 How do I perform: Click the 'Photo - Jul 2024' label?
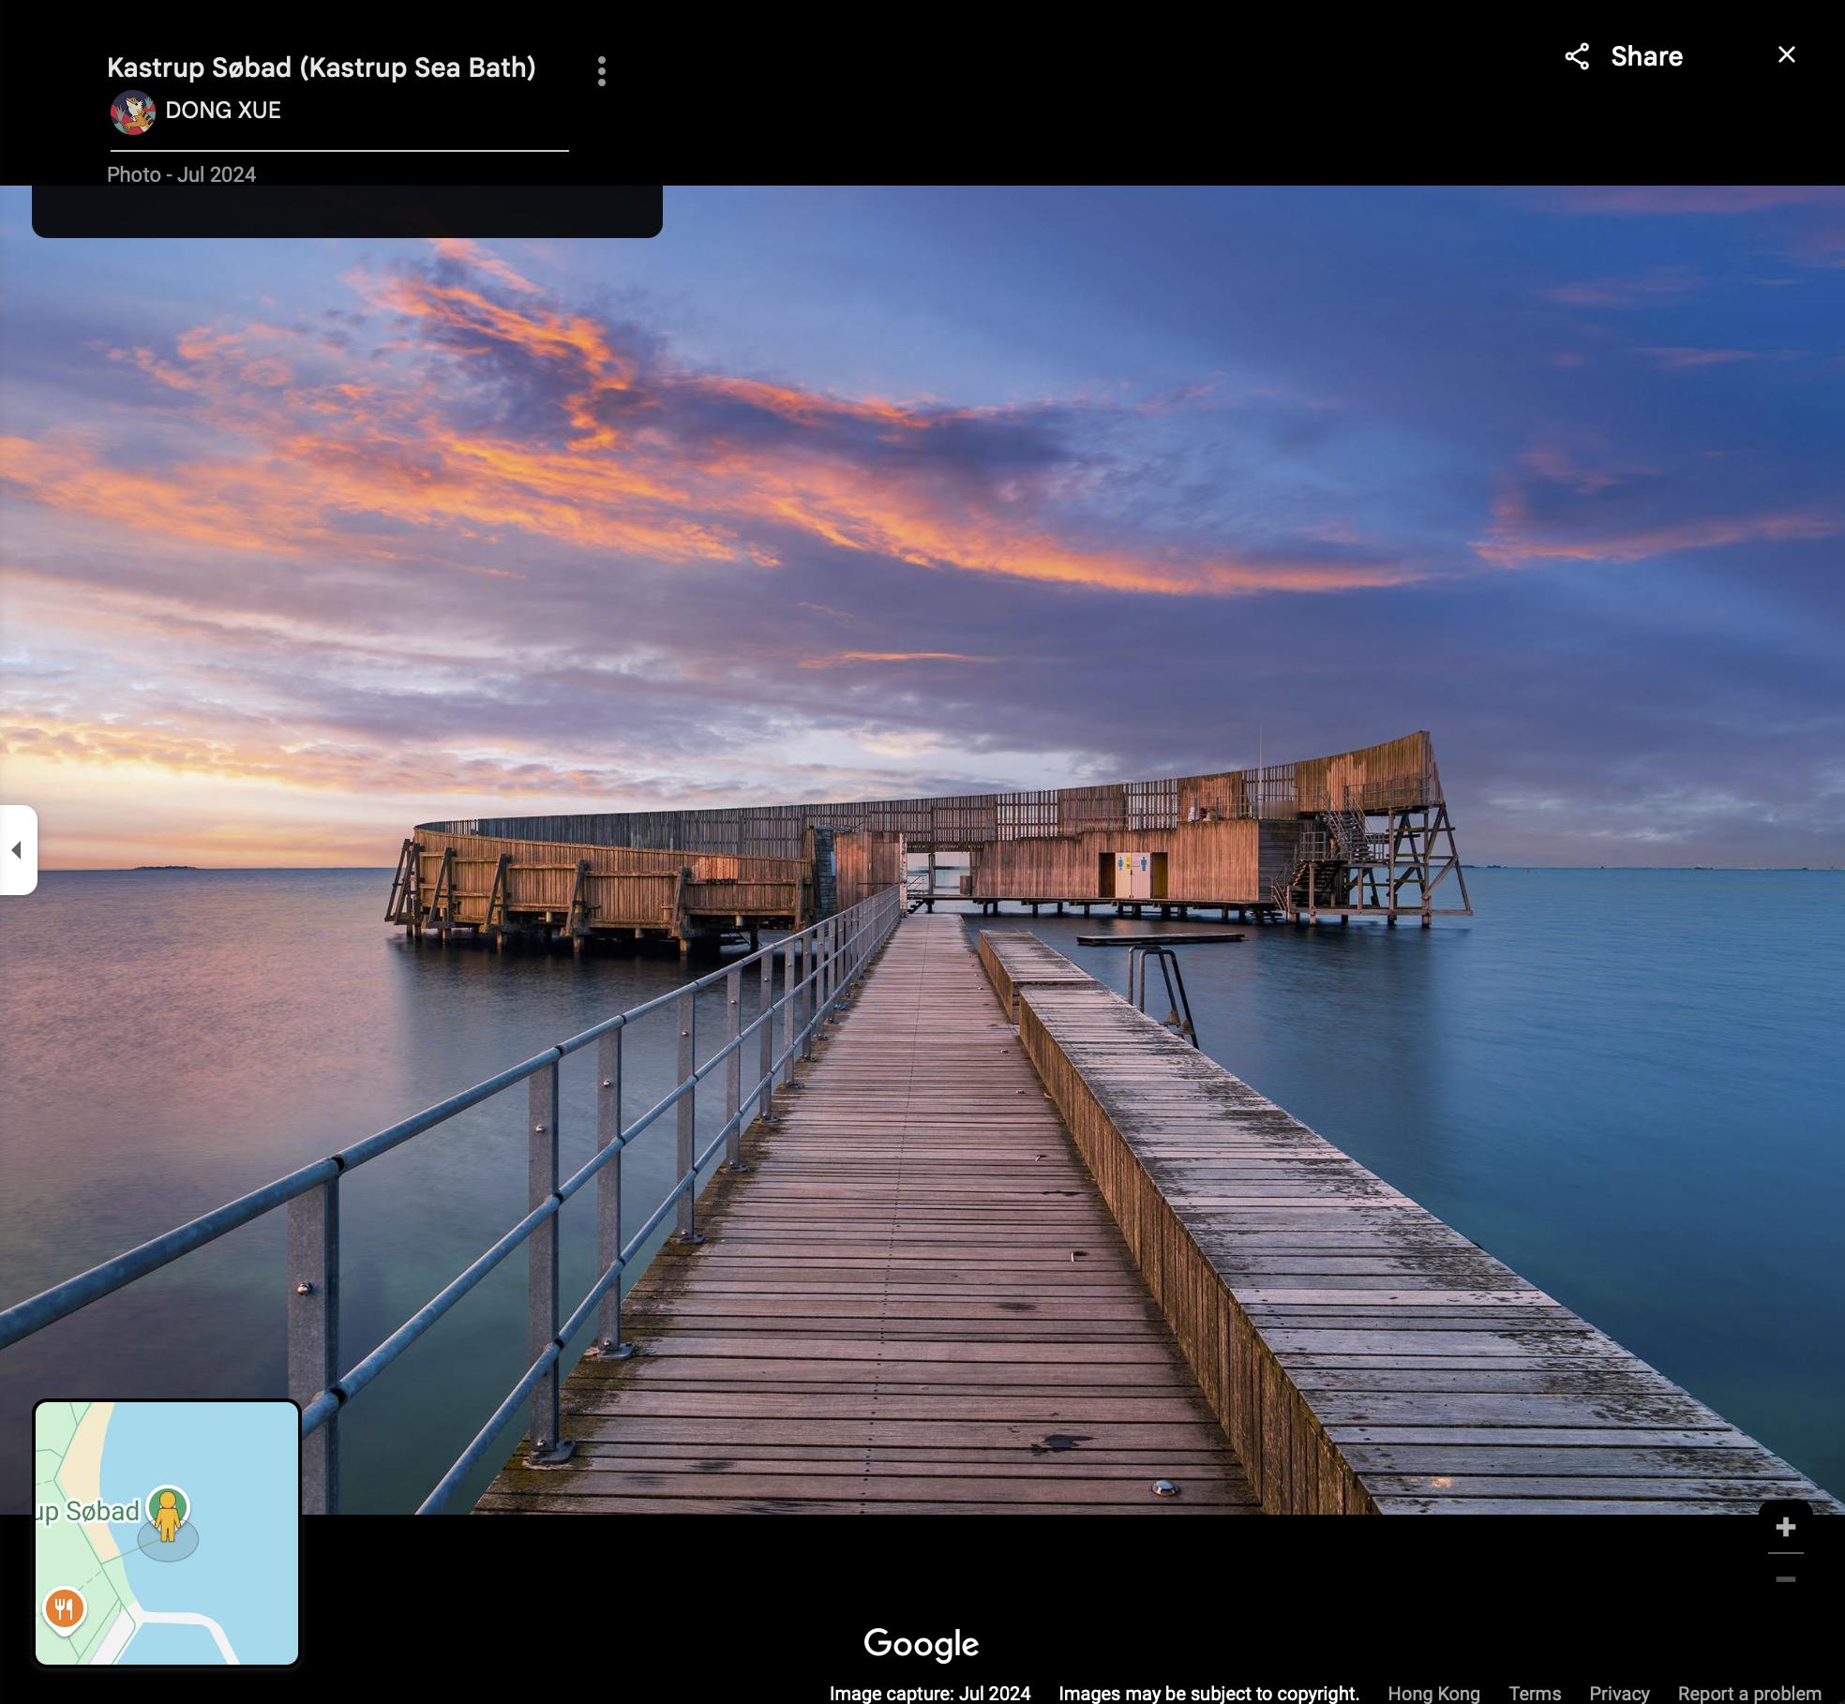coord(181,174)
